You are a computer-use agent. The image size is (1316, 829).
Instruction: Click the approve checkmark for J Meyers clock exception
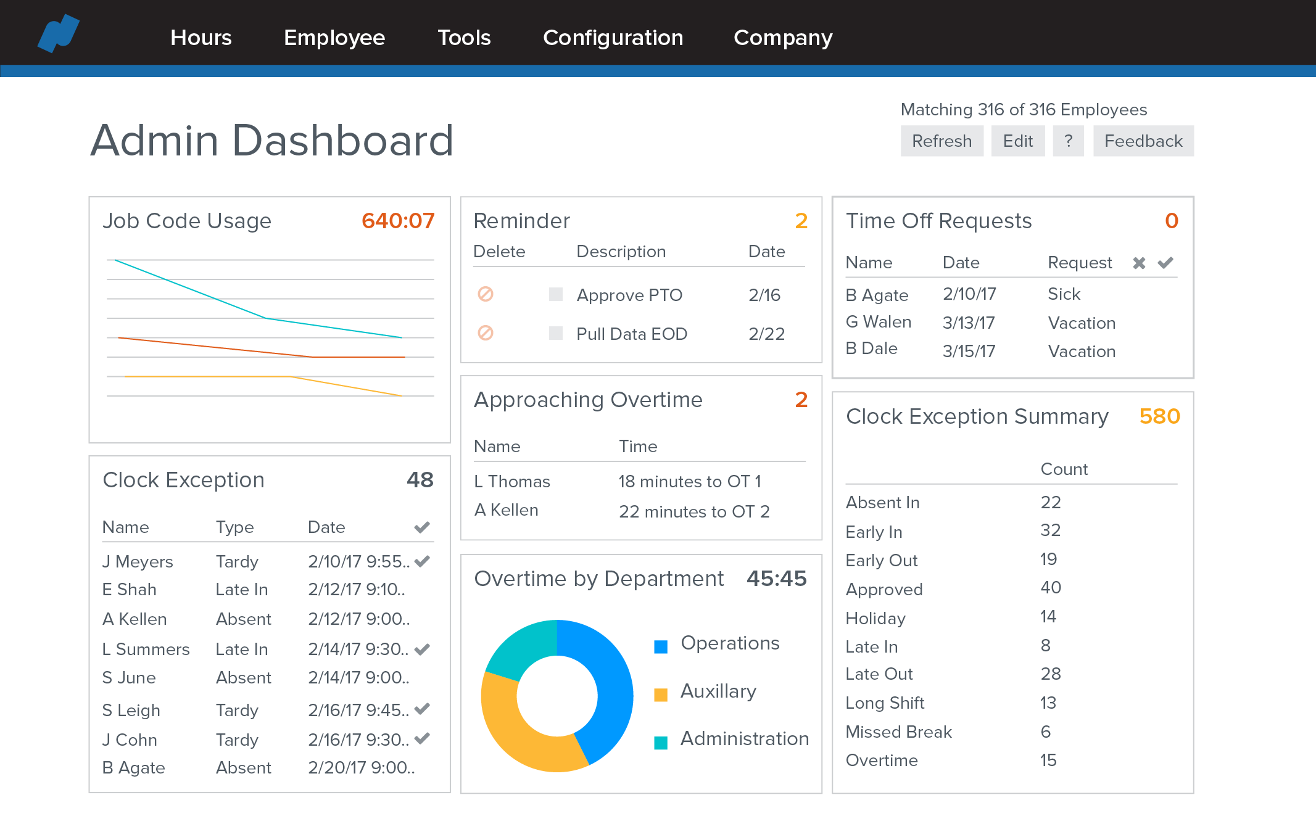[x=426, y=563]
